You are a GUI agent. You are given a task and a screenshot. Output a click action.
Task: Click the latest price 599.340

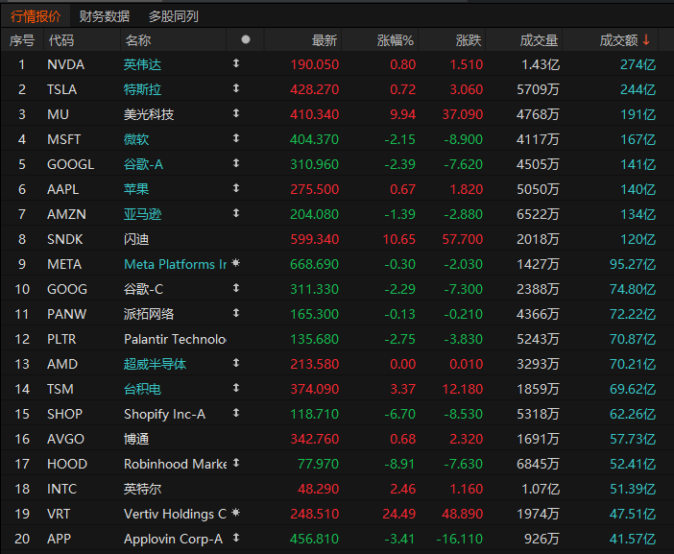point(315,239)
